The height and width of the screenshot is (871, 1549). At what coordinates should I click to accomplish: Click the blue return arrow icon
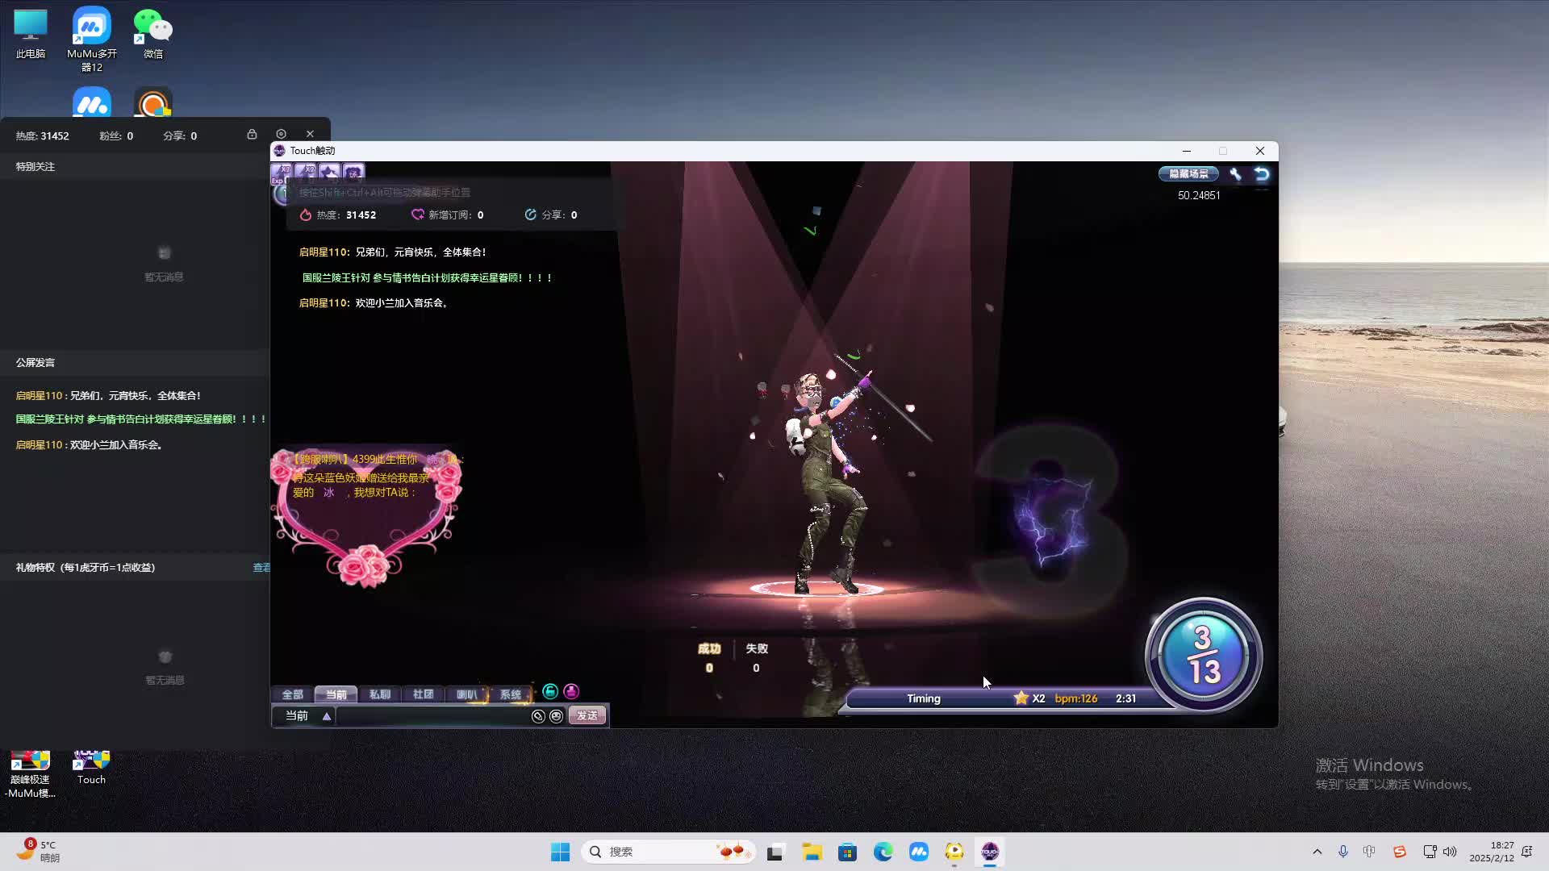(x=1262, y=173)
